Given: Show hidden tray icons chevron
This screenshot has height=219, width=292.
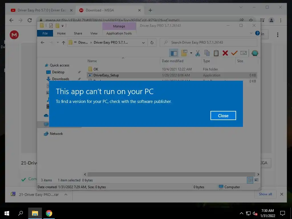Looking at the screenshot, I should click(241, 213).
